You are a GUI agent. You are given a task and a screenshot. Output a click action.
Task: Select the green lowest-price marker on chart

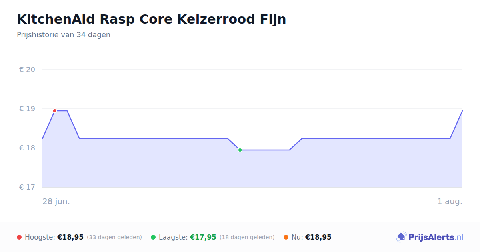click(240, 150)
